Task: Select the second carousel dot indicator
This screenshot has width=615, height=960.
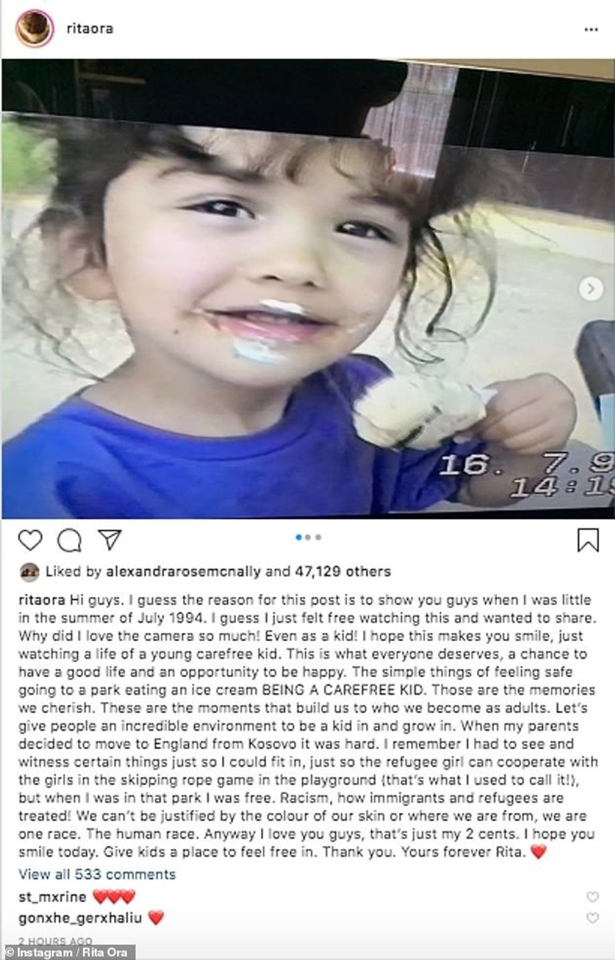Action: click(307, 537)
